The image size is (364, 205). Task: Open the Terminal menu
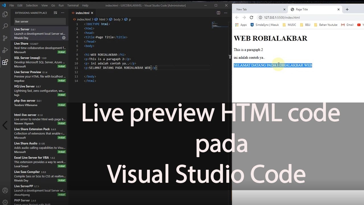(73, 5)
